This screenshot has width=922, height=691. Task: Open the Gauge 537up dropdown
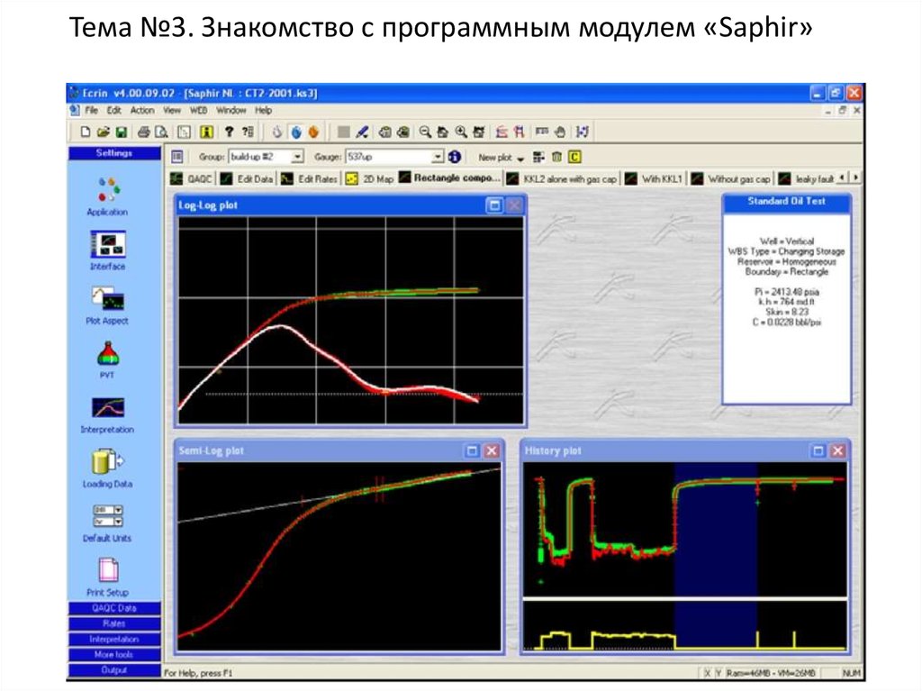tap(438, 157)
